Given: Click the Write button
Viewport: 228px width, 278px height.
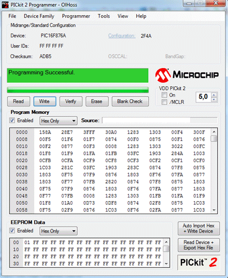Looking at the screenshot, I should [x=45, y=101].
